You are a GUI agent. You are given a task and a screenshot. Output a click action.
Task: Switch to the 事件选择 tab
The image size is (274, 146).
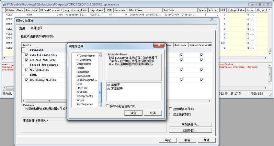coord(37,28)
